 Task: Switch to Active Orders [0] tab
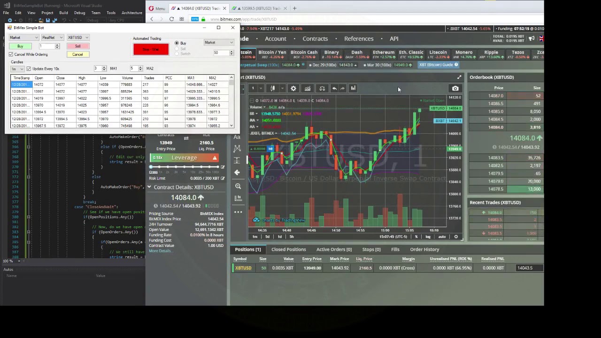pyautogui.click(x=334, y=249)
